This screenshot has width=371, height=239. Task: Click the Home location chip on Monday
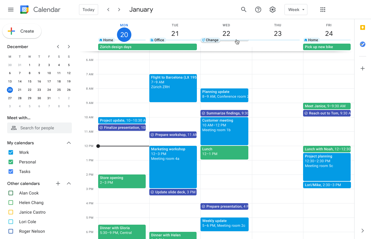tap(106, 40)
